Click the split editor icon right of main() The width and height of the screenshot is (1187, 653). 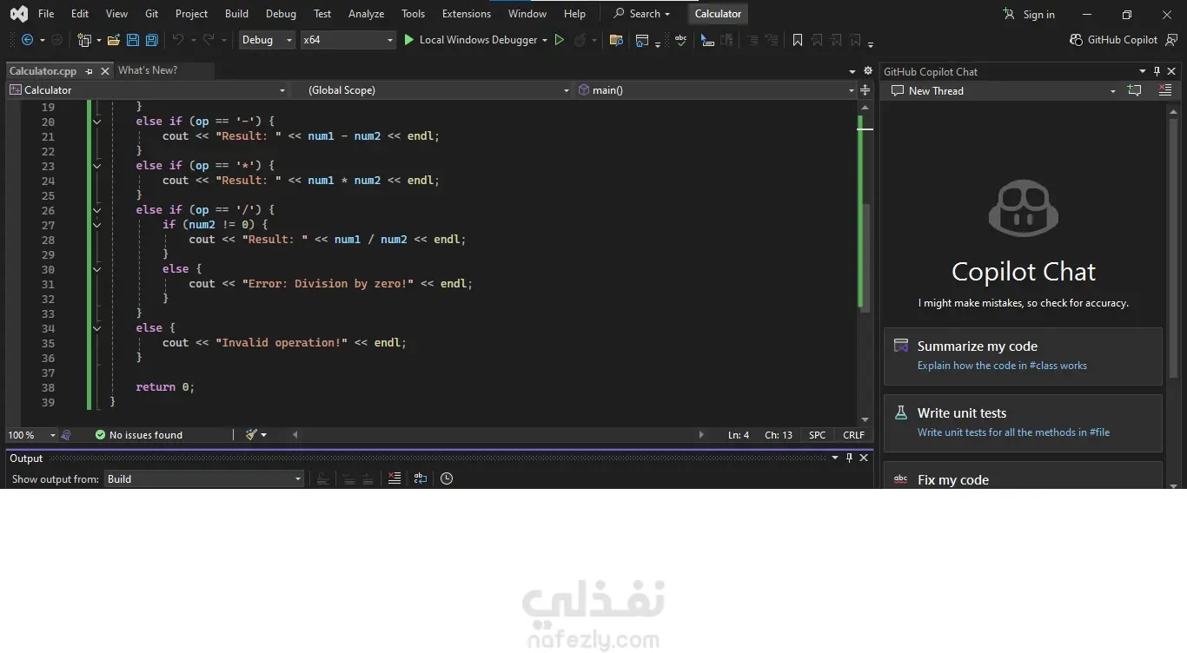[865, 90]
